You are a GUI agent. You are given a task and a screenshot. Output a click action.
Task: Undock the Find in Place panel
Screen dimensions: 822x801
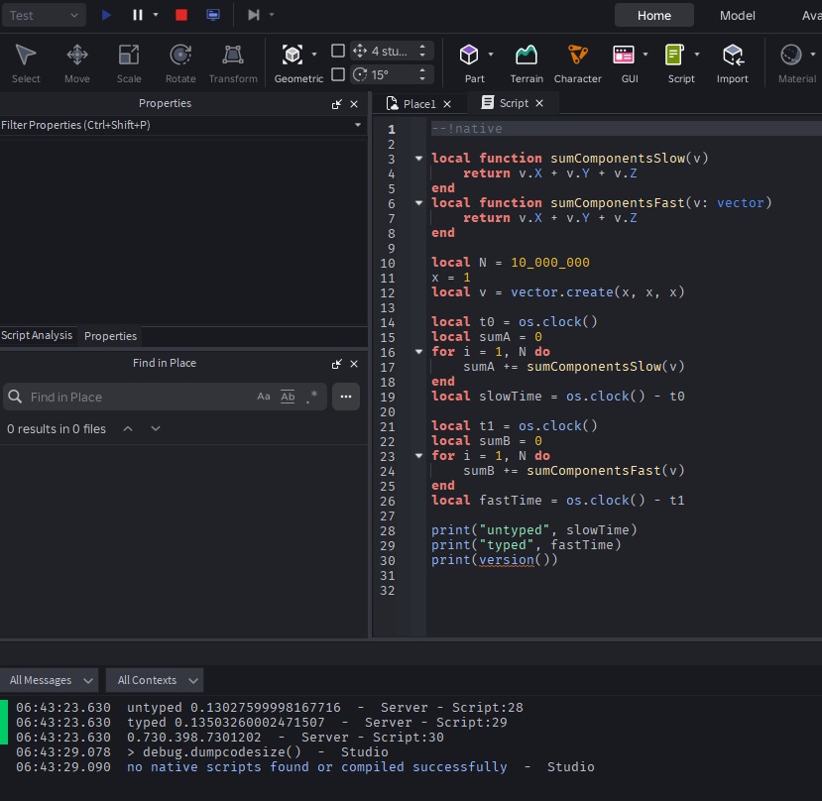click(x=336, y=363)
